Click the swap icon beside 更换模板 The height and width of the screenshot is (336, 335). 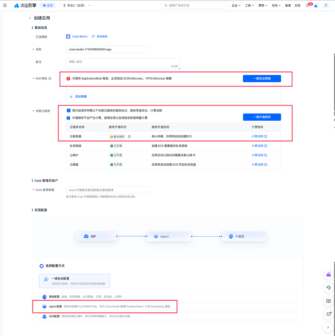tap(93, 36)
